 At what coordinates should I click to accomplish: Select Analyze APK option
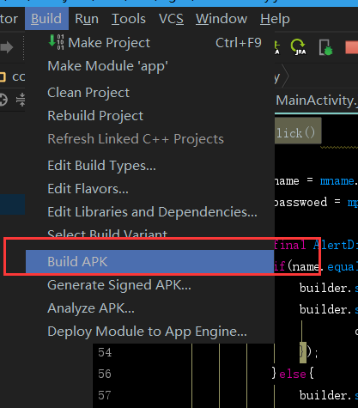[149, 308]
